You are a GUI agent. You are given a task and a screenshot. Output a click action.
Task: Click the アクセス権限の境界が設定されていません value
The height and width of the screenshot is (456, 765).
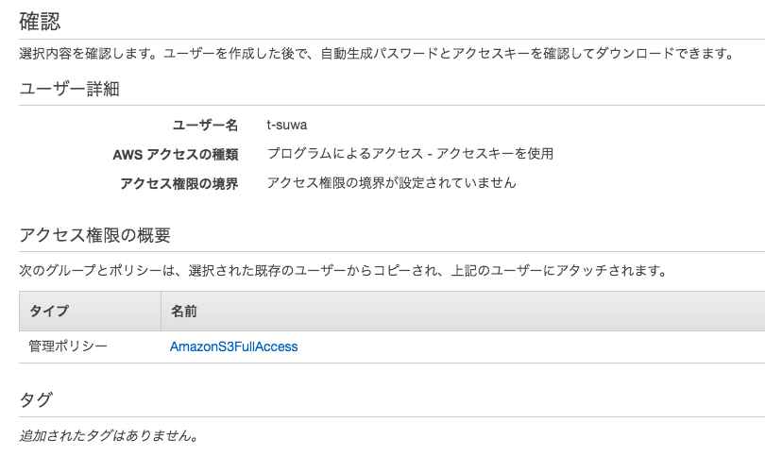pyautogui.click(x=391, y=183)
